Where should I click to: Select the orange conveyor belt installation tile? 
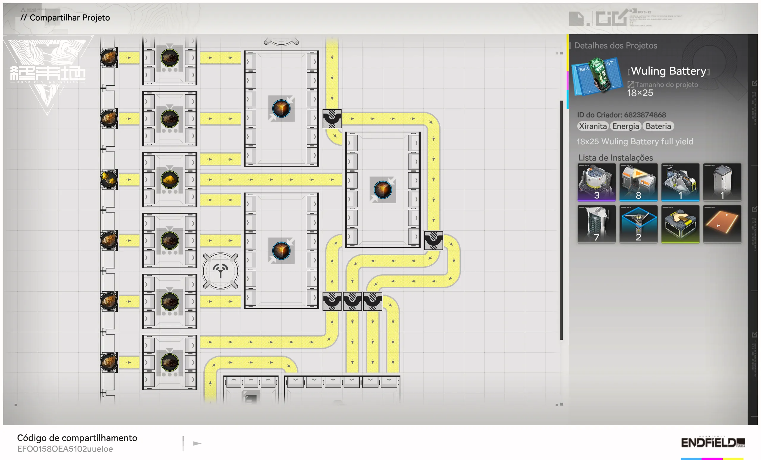722,224
